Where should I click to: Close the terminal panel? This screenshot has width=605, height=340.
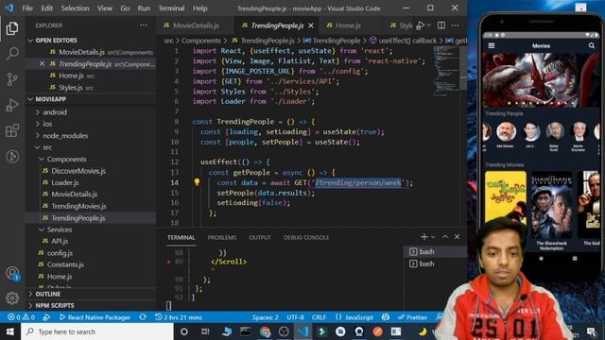point(457,237)
